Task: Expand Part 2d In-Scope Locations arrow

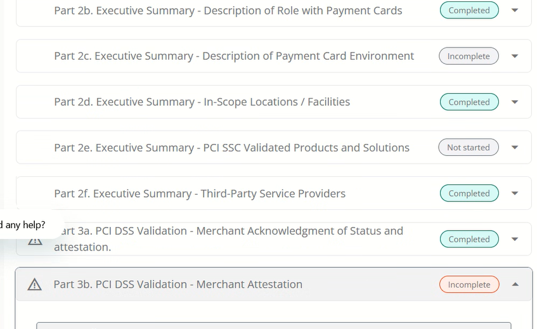Action: tap(514, 102)
